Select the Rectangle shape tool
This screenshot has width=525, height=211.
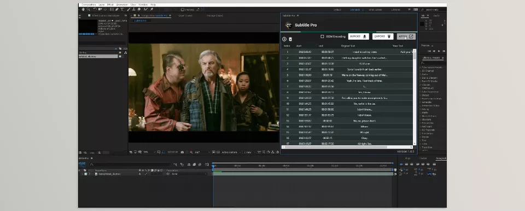[112, 9]
